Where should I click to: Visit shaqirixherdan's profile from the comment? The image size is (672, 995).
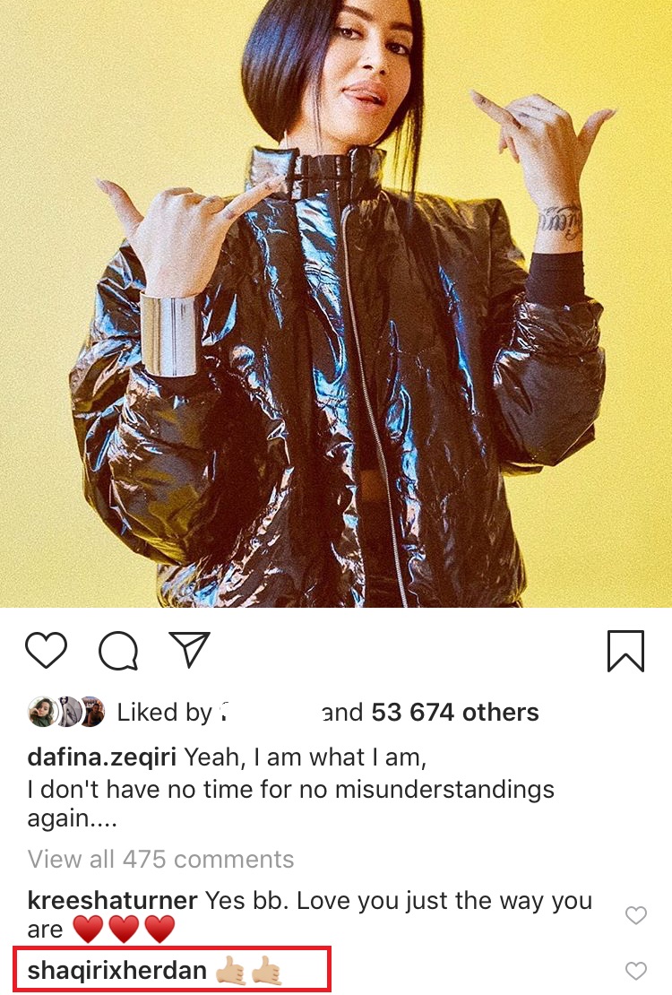(116, 970)
